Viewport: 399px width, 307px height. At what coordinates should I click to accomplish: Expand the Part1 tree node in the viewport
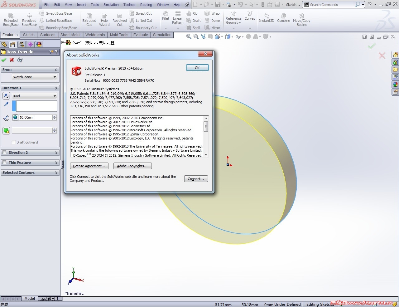[63, 43]
